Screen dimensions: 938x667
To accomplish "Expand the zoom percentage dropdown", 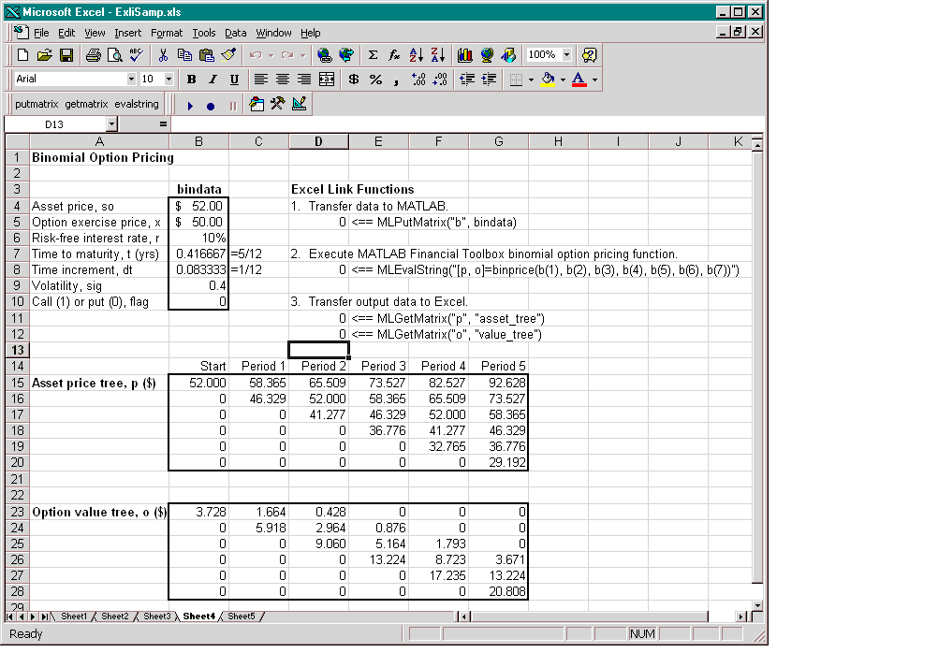I will (x=567, y=55).
